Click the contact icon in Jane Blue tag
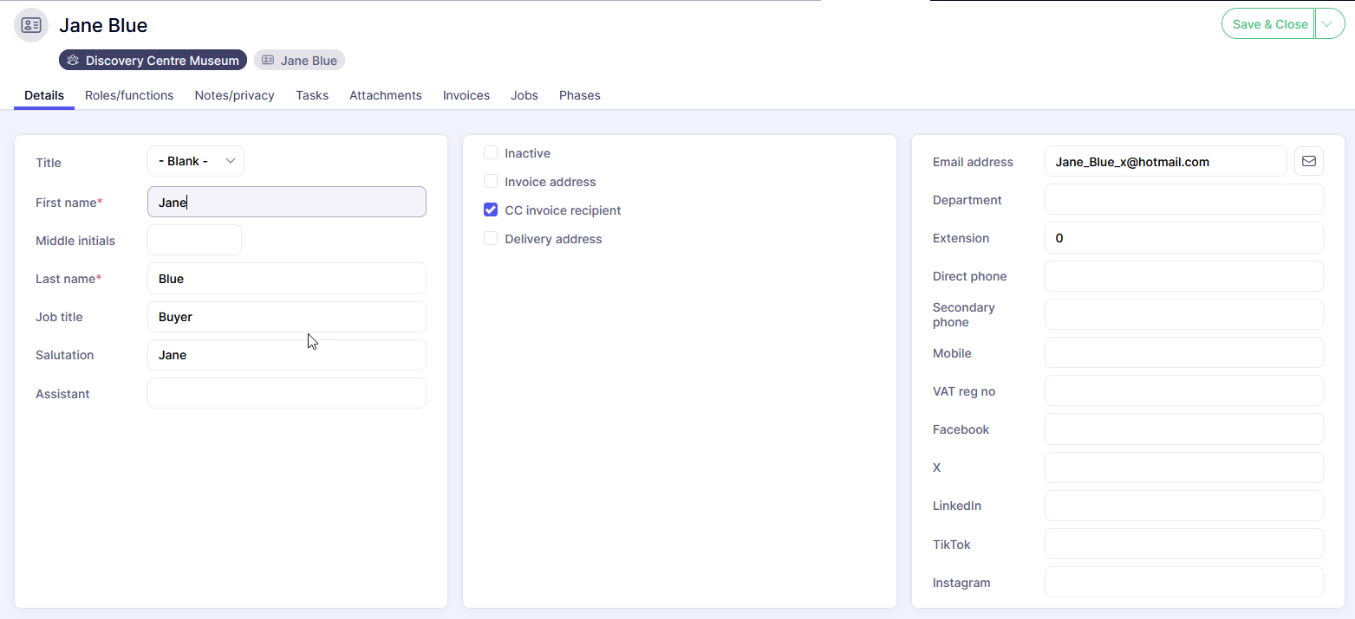The width and height of the screenshot is (1355, 619). [268, 61]
